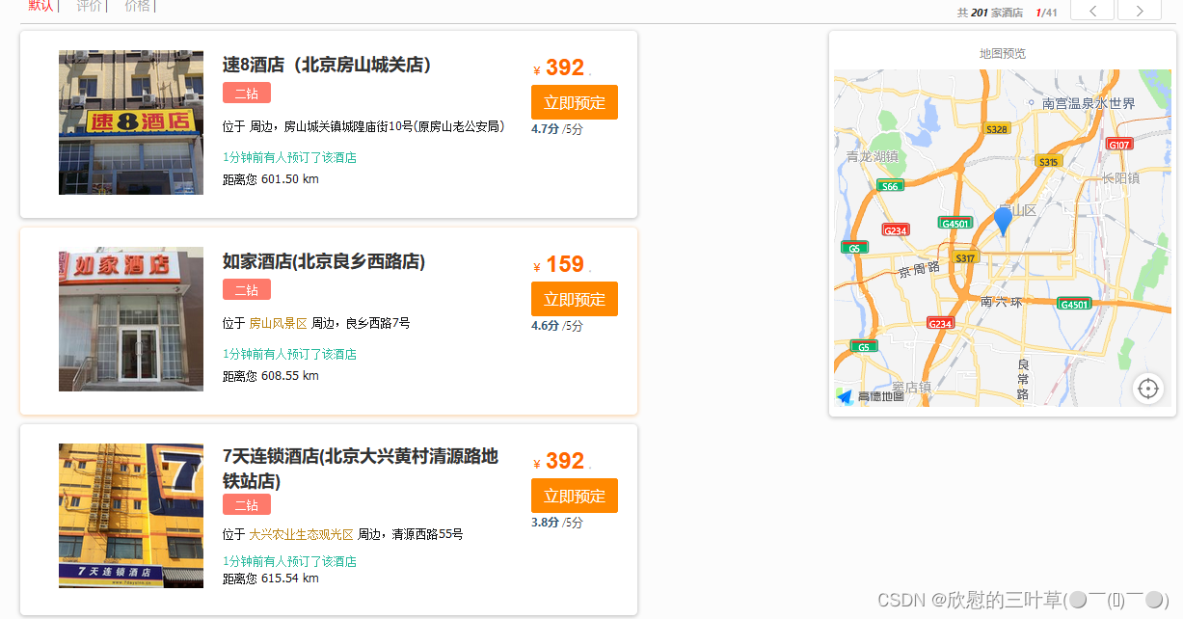Switch to the 评价 sort tab

(89, 7)
